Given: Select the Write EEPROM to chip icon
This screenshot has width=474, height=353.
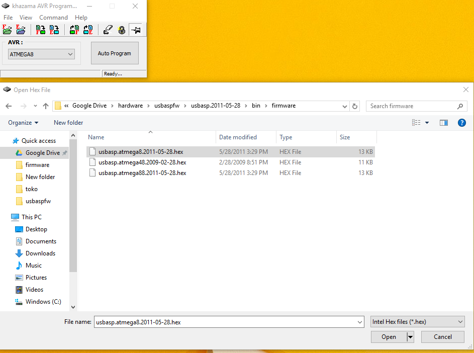Looking at the screenshot, I should coord(55,30).
